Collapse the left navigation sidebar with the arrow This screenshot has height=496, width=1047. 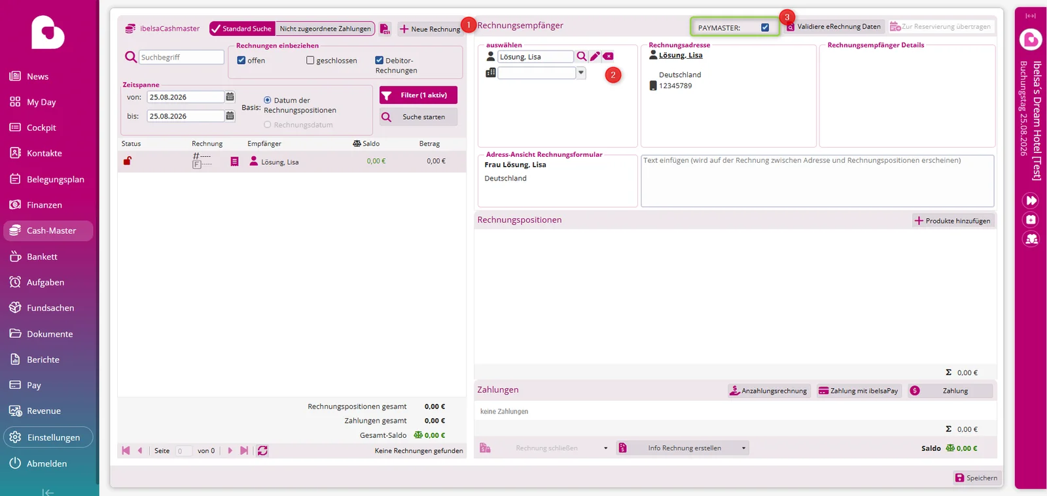click(48, 492)
